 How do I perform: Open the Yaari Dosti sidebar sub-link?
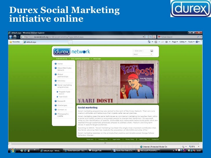coord(63,97)
